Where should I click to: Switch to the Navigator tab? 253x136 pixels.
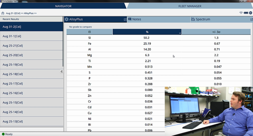click(63, 6)
